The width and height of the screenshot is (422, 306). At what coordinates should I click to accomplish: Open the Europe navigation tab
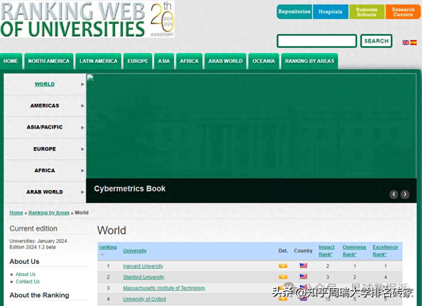point(138,61)
